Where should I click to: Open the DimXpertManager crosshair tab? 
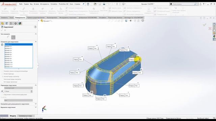point(16,24)
